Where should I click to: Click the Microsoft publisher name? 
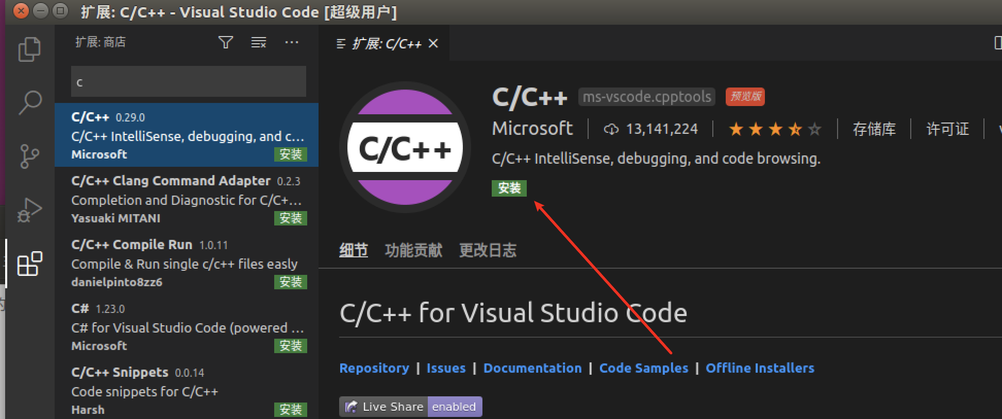coord(532,128)
